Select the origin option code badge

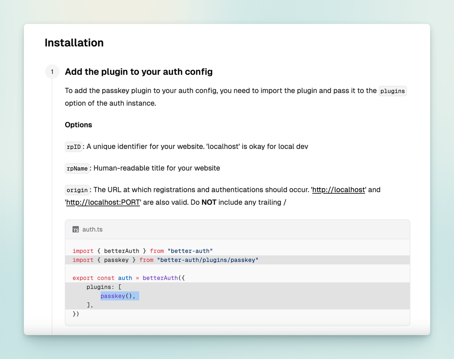point(77,190)
